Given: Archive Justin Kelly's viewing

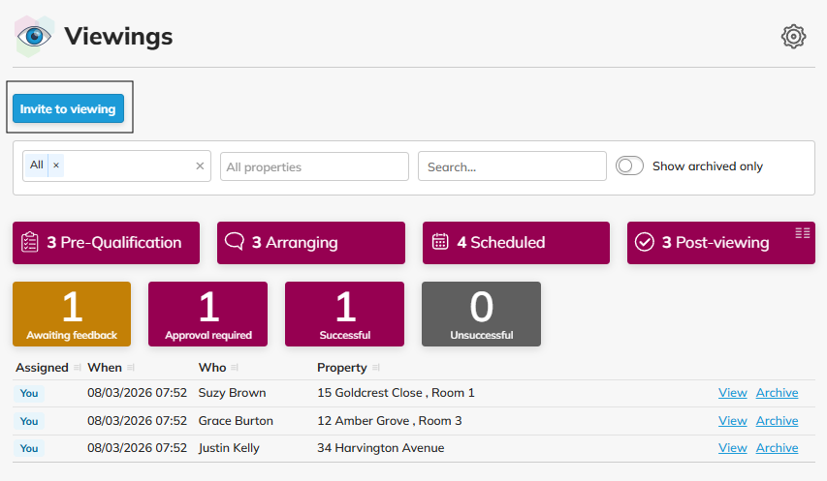Looking at the screenshot, I should pyautogui.click(x=777, y=448).
